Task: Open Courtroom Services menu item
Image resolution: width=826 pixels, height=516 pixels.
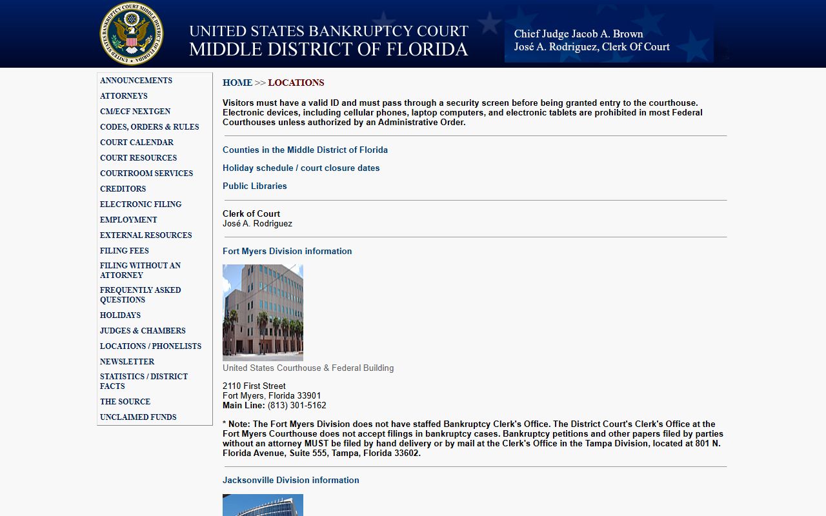Action: pyautogui.click(x=146, y=174)
